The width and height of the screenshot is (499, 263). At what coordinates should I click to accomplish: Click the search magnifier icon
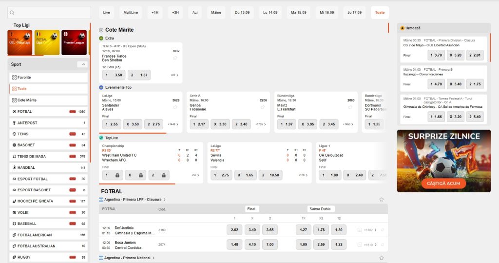pos(12,13)
